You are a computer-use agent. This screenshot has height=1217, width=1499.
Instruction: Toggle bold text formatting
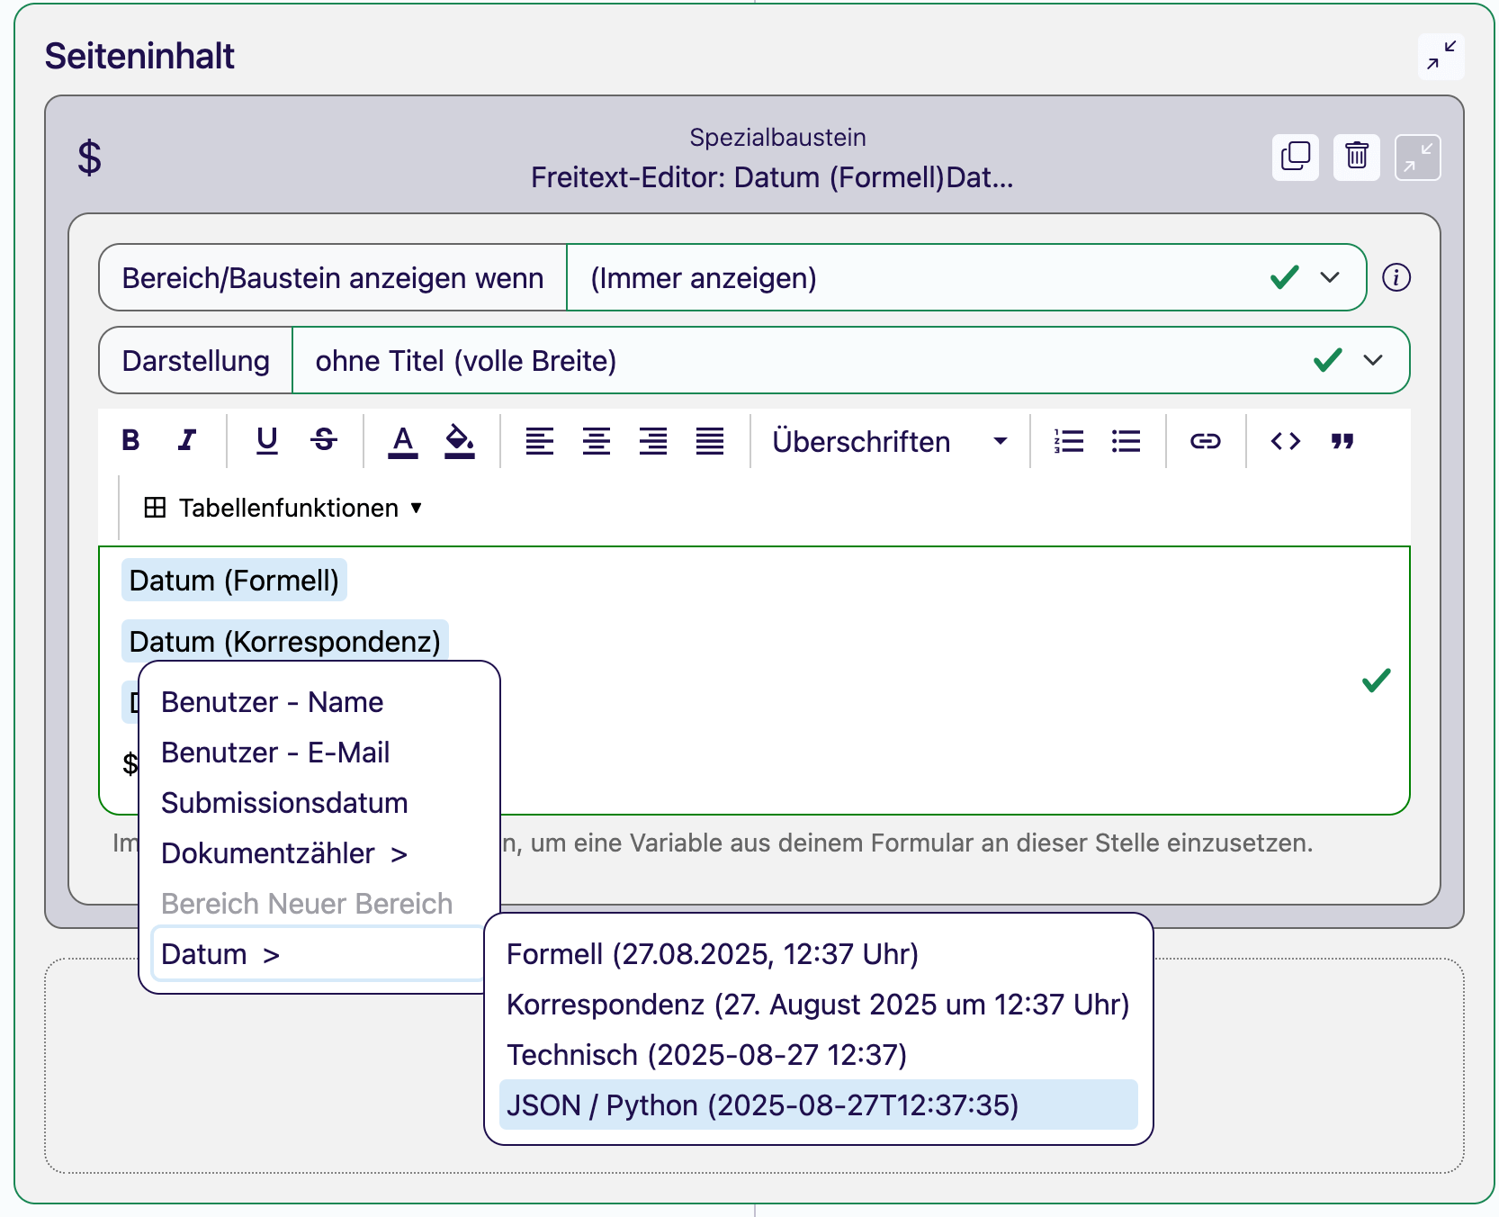131,440
